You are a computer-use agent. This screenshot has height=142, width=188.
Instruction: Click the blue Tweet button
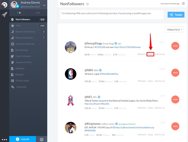[176, 15]
